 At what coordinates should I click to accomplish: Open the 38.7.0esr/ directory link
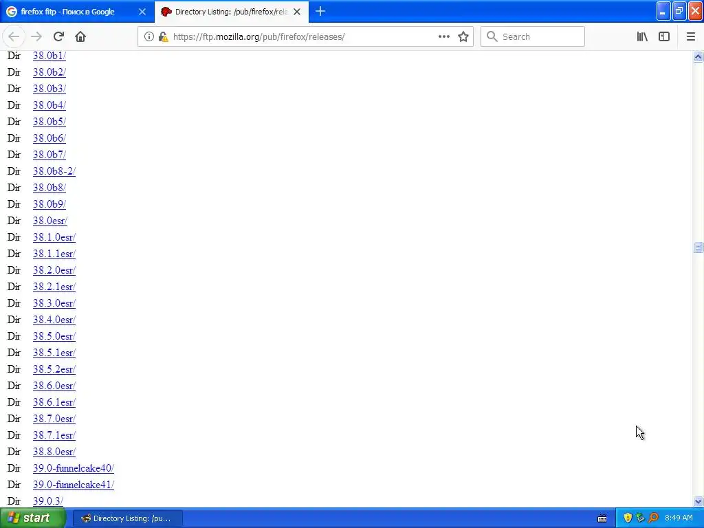click(54, 419)
